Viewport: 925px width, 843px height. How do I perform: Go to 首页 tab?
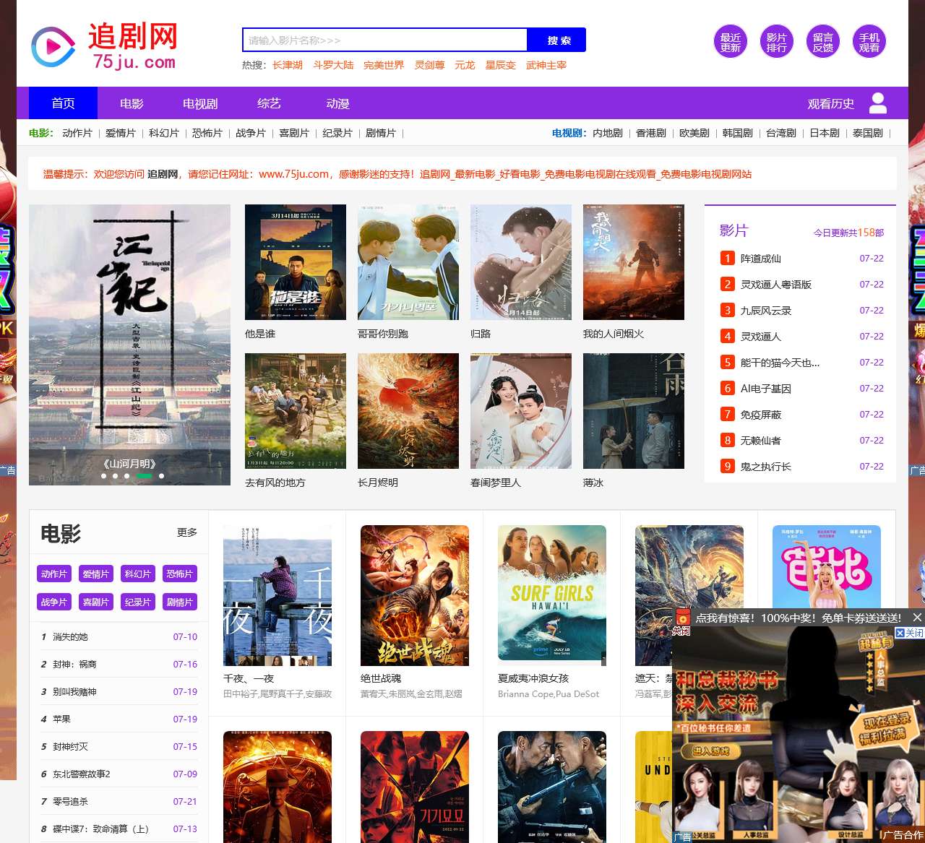coord(63,103)
